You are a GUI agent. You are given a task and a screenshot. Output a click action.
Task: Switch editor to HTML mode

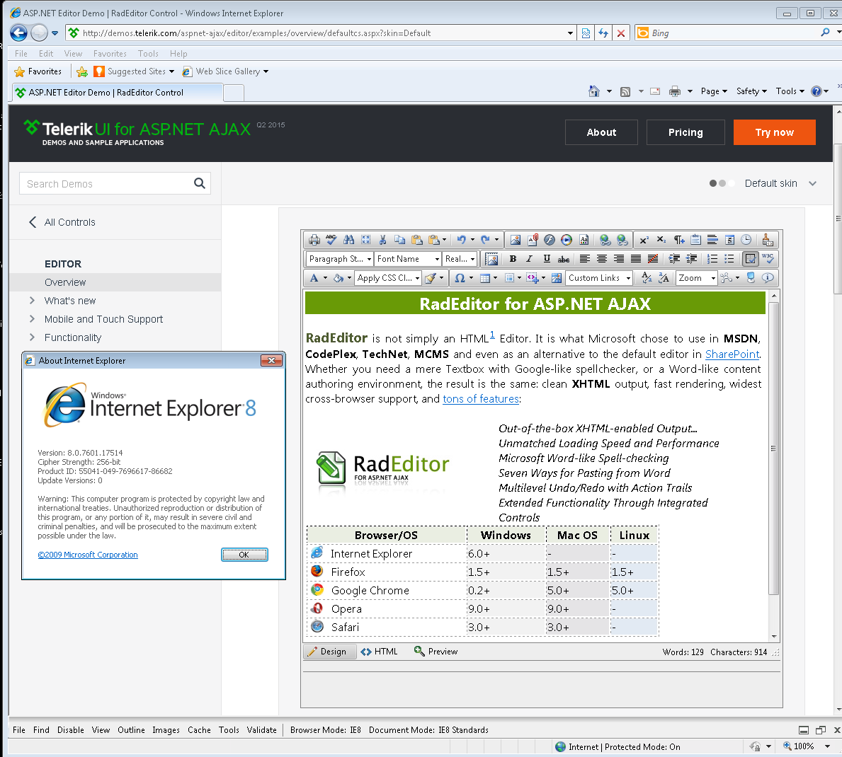[380, 652]
